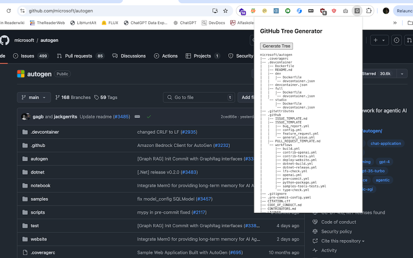This screenshot has height=258, width=413.
Task: Open the Cite this repository dropdown
Action: [x=343, y=241]
